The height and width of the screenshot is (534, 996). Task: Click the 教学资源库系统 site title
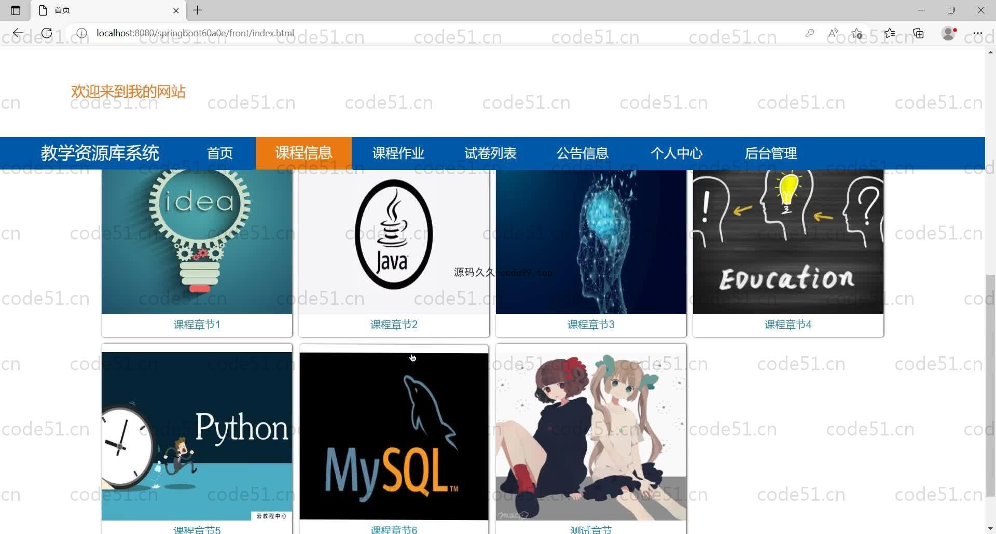click(100, 153)
